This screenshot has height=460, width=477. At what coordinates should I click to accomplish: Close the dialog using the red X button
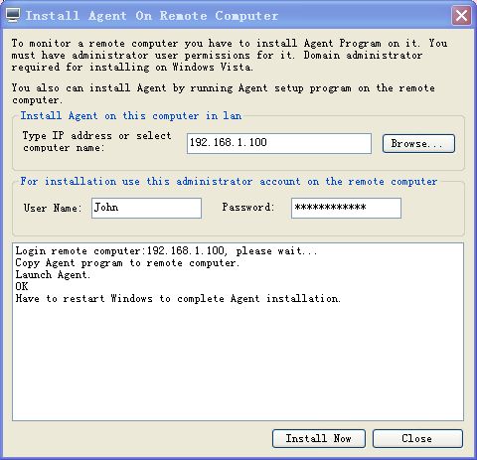[x=461, y=15]
